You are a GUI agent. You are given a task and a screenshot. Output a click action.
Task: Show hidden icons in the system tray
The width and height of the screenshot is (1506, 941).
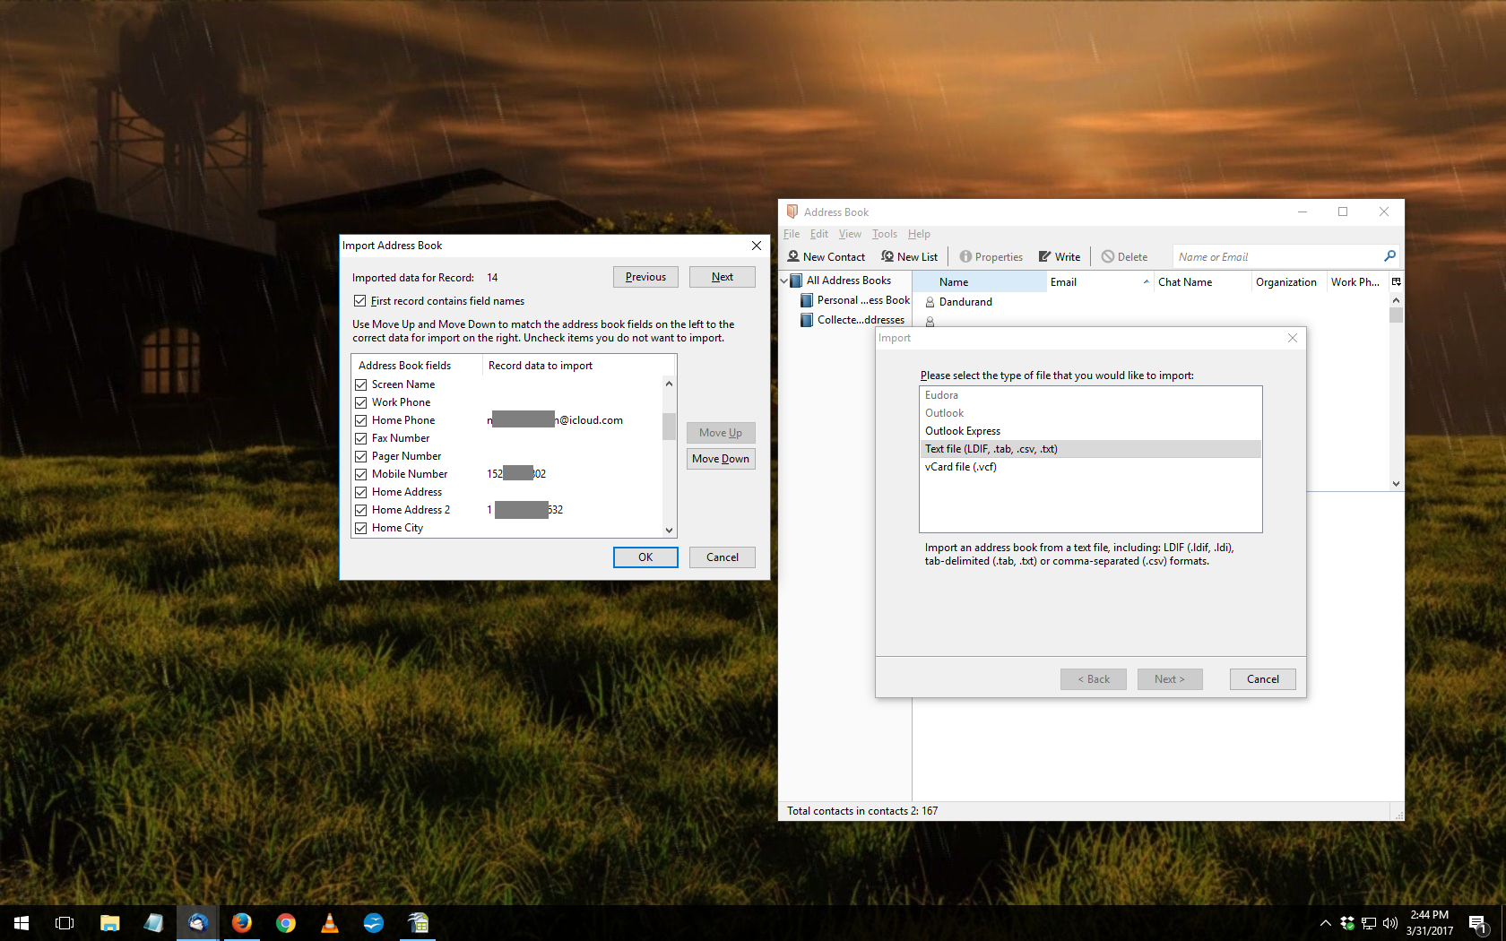[x=1324, y=922]
